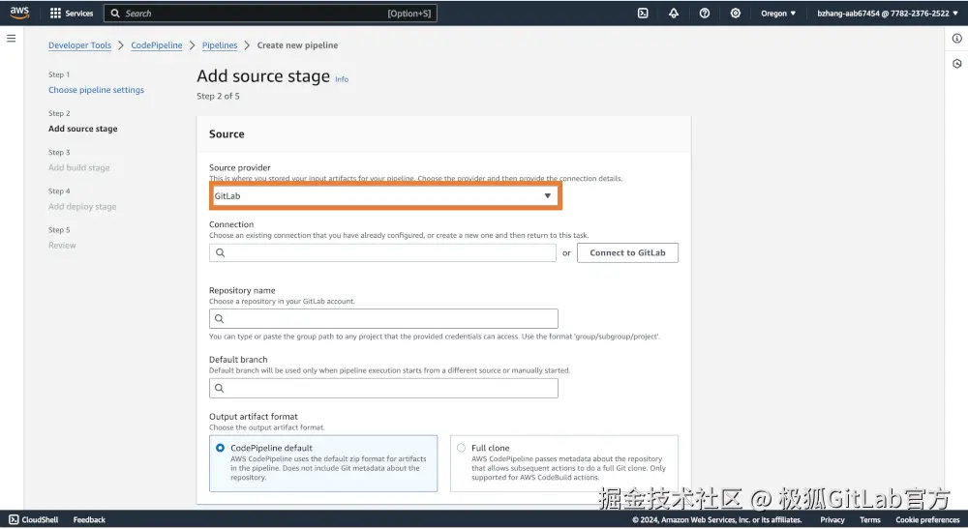Click the Add build stage step text
The width and height of the screenshot is (968, 529).
point(79,167)
